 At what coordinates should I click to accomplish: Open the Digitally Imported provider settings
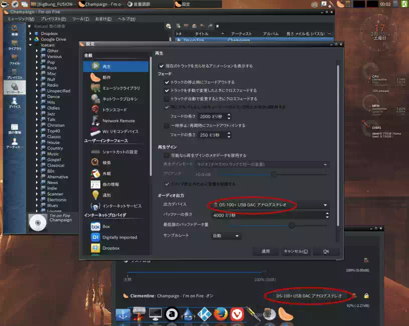pos(116,237)
